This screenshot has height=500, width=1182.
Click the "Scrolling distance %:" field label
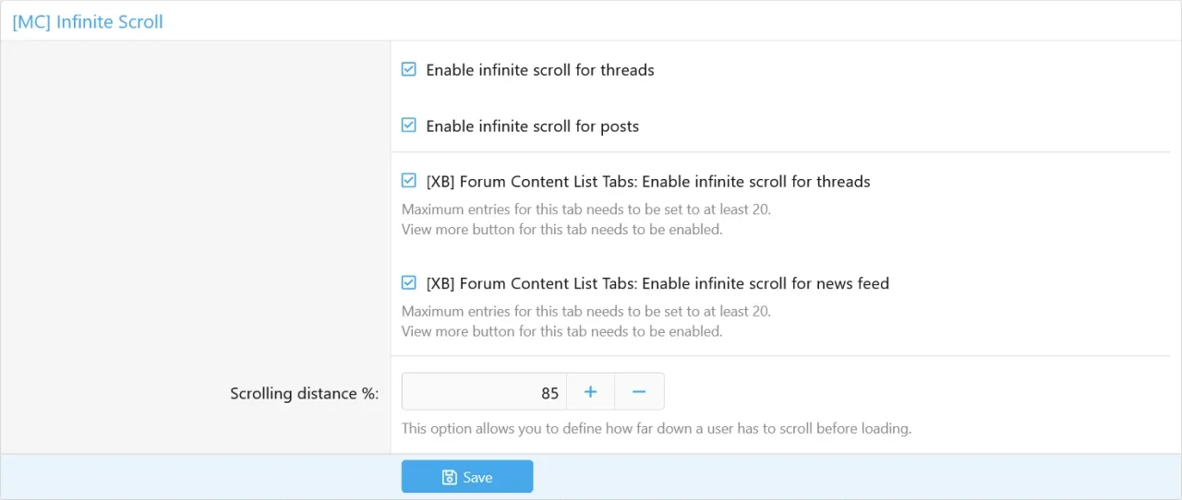coord(305,394)
